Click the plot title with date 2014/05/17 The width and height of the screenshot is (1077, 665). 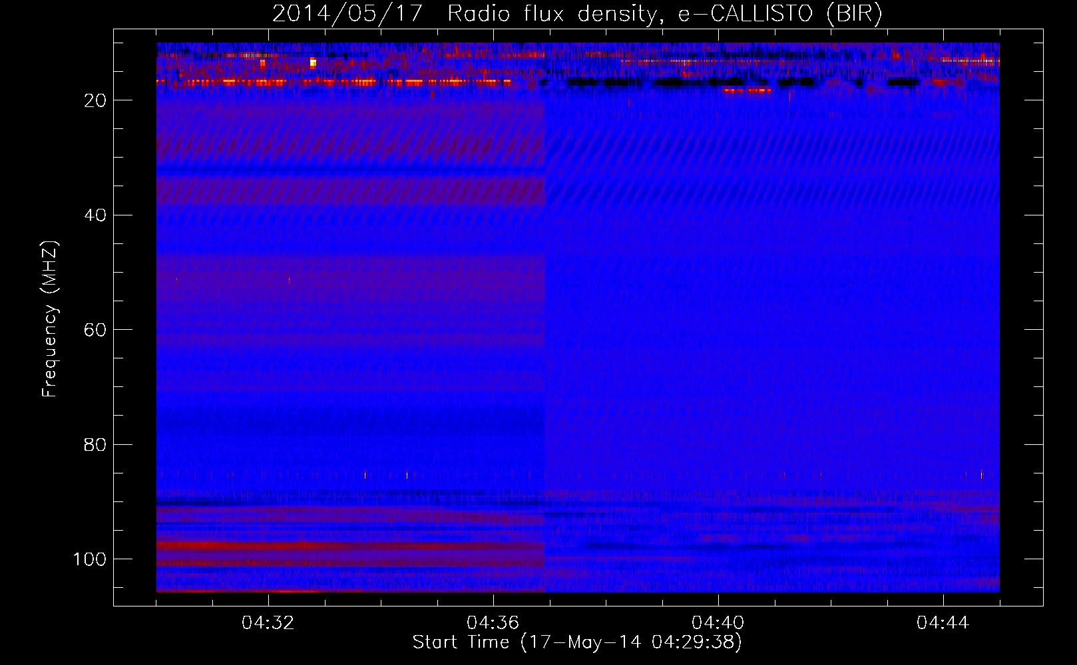(578, 14)
